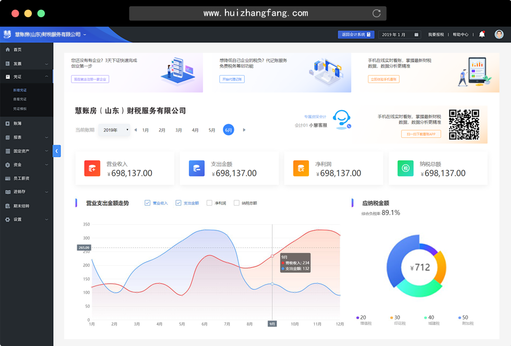Open 凭证模板 submenu item
This screenshot has height=346, width=511.
pyautogui.click(x=20, y=109)
